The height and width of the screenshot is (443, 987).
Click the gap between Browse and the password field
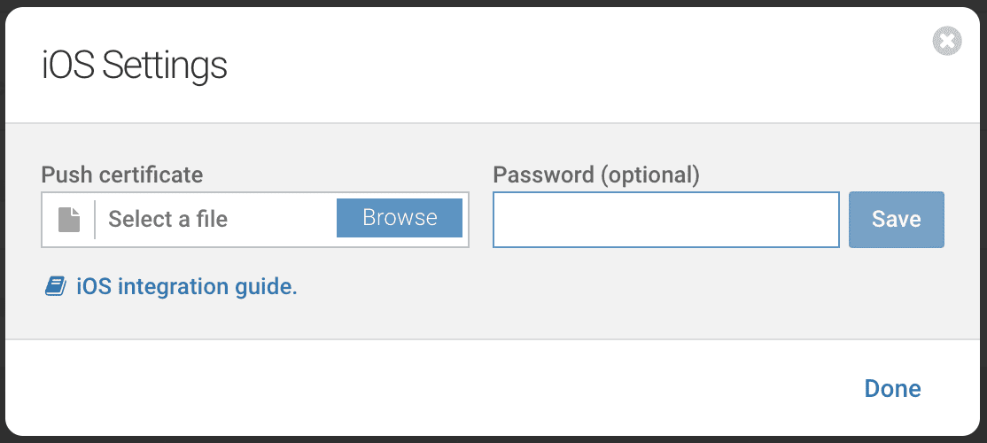(480, 220)
